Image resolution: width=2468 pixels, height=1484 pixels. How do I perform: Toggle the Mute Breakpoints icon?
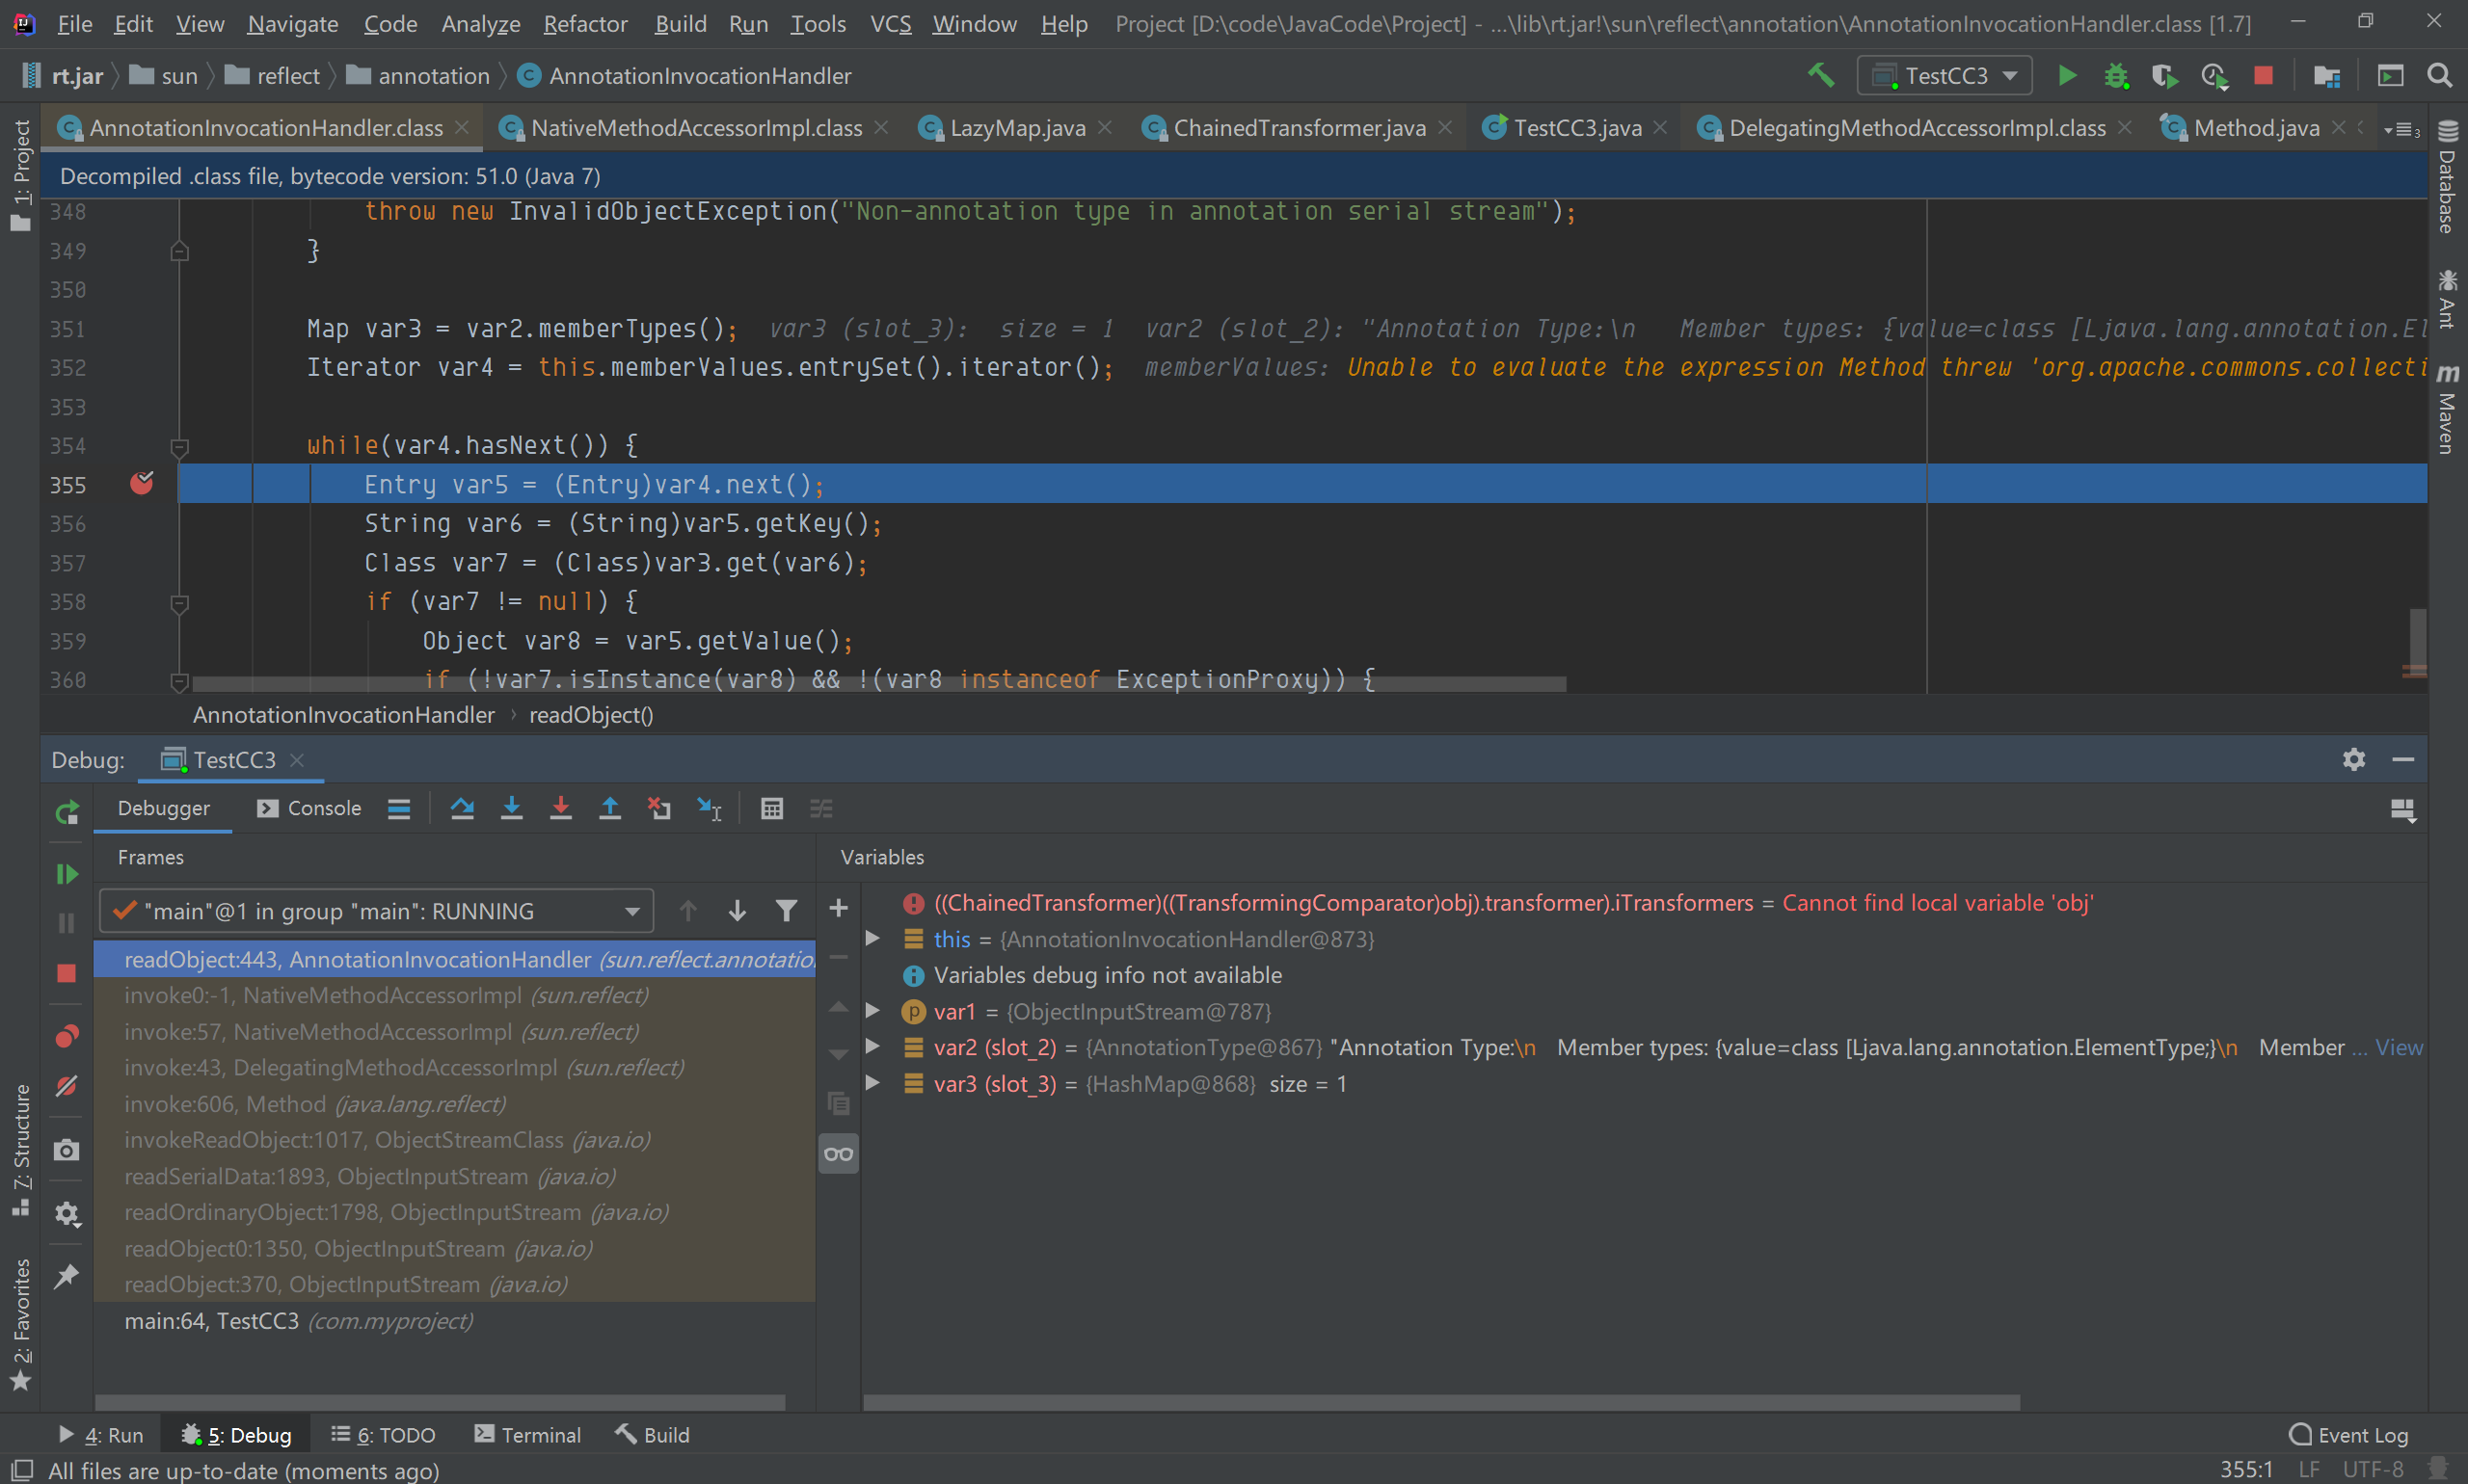66,1086
